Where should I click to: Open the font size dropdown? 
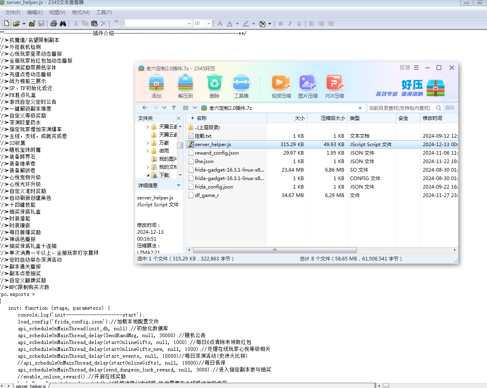pyautogui.click(x=209, y=23)
